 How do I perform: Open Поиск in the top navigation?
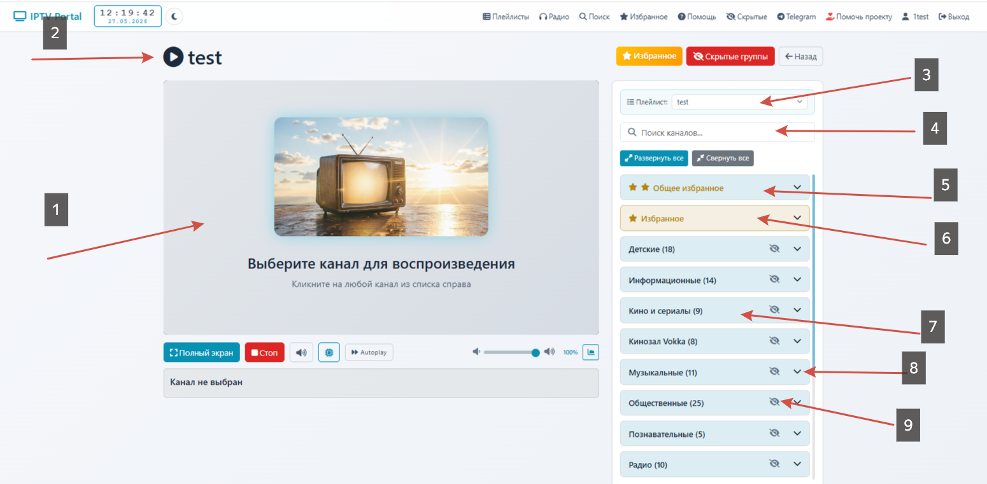tap(594, 17)
